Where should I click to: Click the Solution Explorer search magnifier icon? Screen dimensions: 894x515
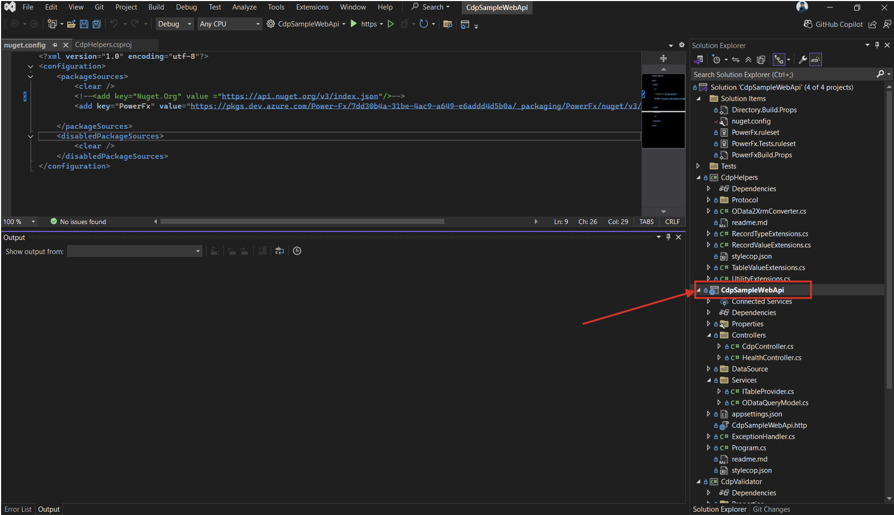point(880,74)
